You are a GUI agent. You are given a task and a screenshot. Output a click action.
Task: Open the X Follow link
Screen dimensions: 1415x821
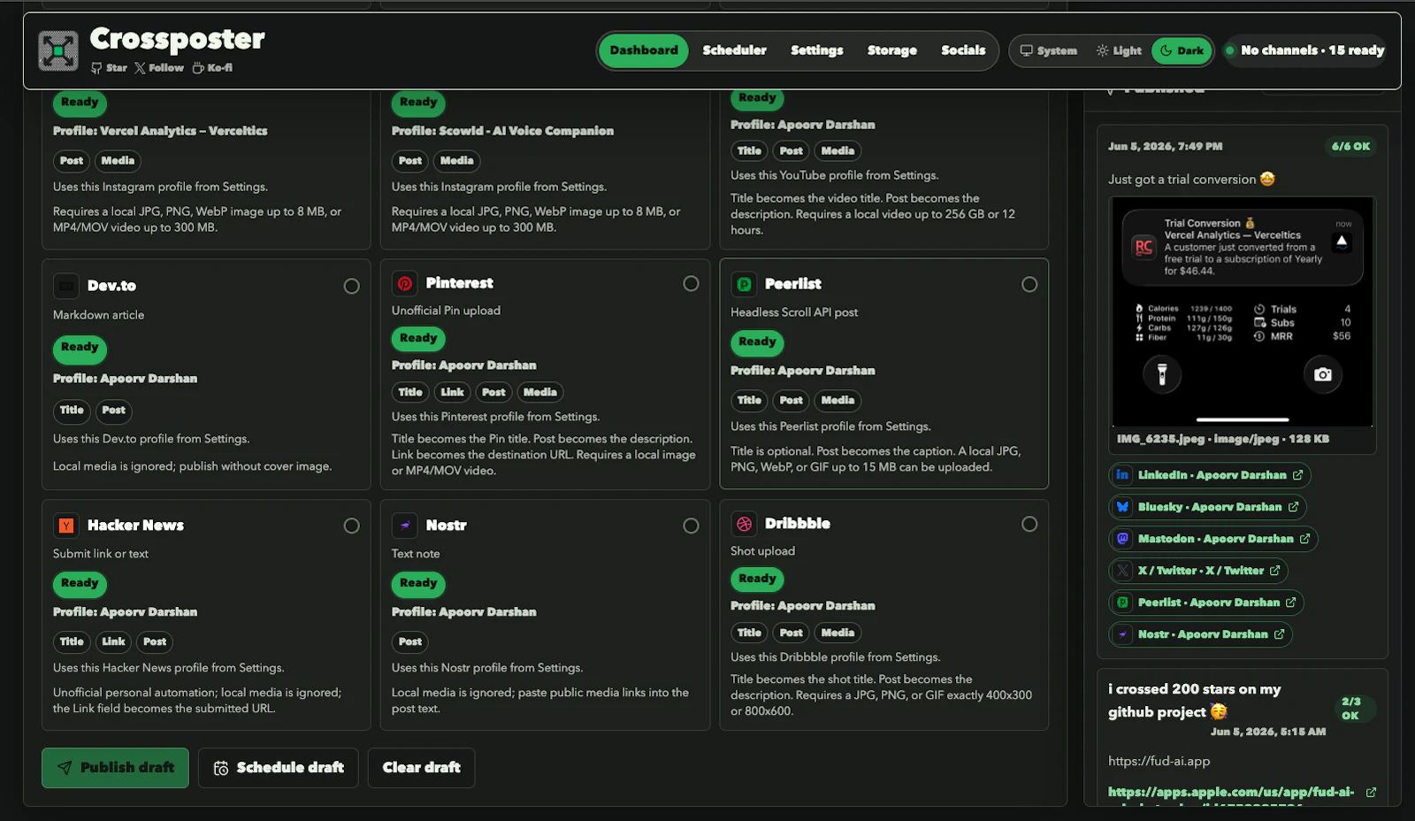[x=159, y=68]
